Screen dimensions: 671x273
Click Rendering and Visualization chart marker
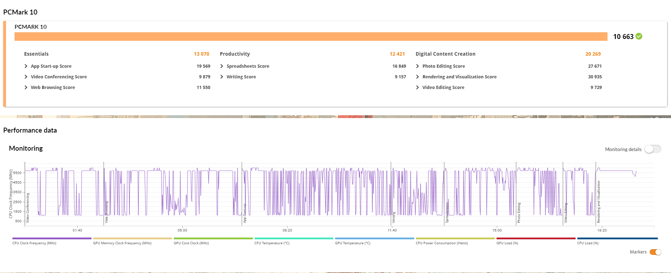[x=599, y=202]
